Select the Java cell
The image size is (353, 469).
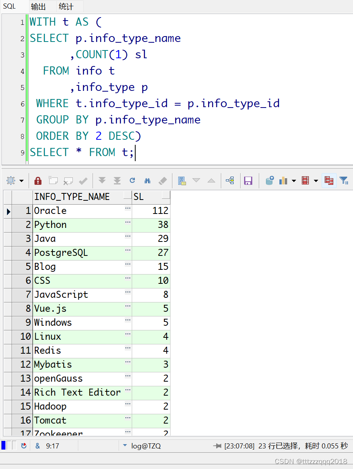[x=82, y=239]
